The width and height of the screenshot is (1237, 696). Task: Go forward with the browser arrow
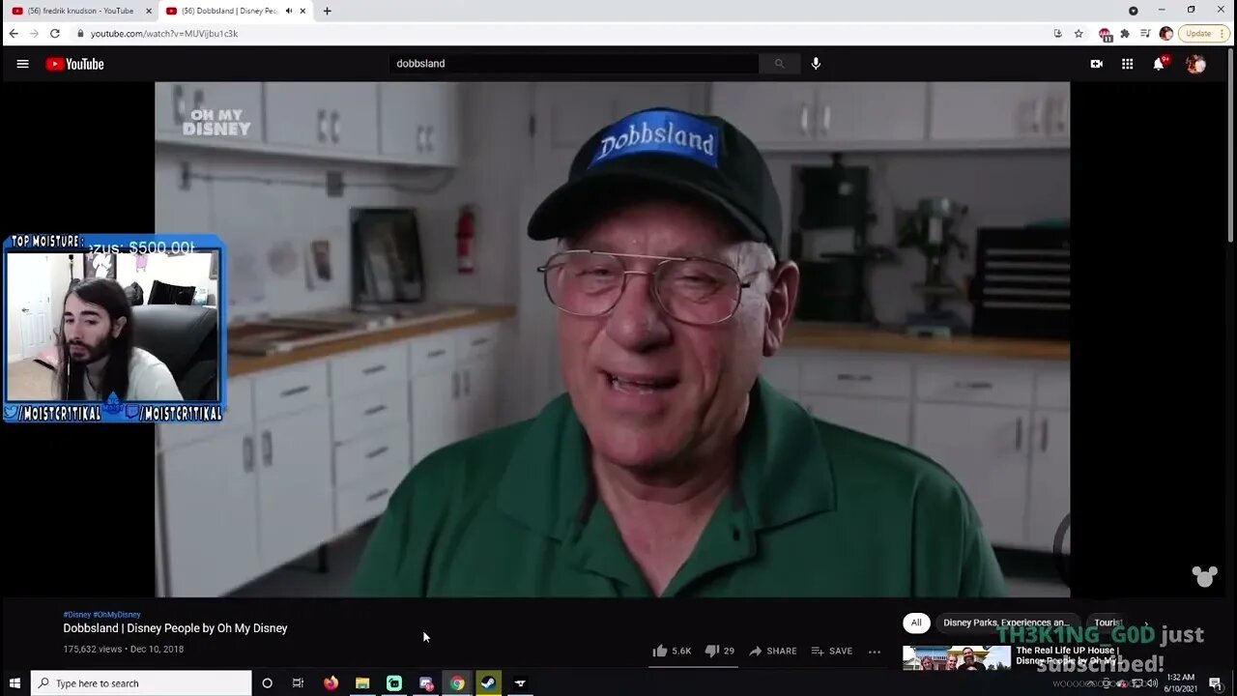click(34, 33)
